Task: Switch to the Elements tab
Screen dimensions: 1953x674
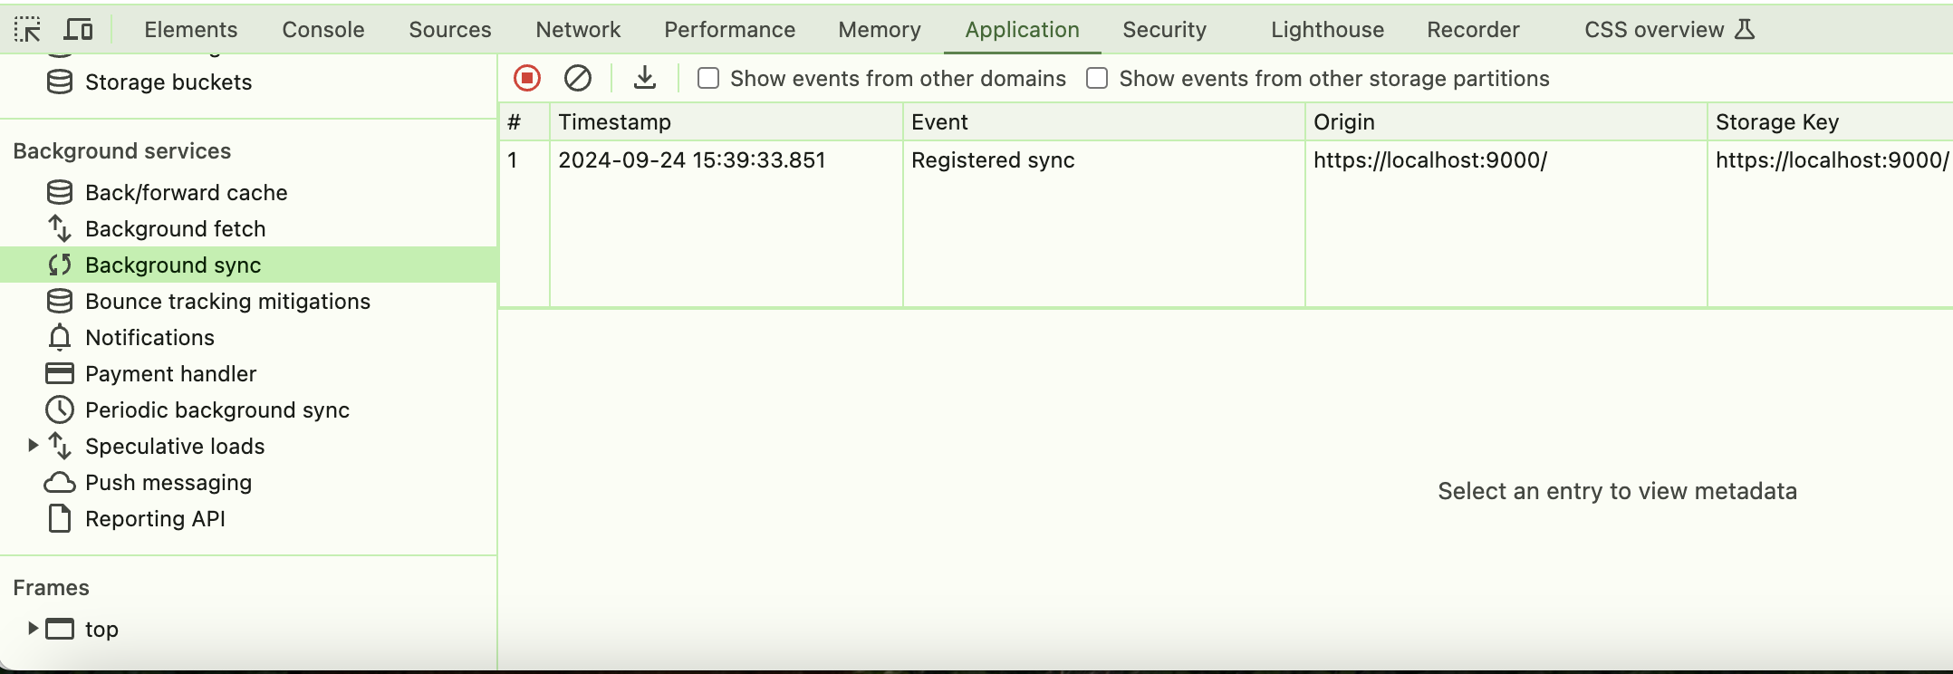Action: [191, 30]
